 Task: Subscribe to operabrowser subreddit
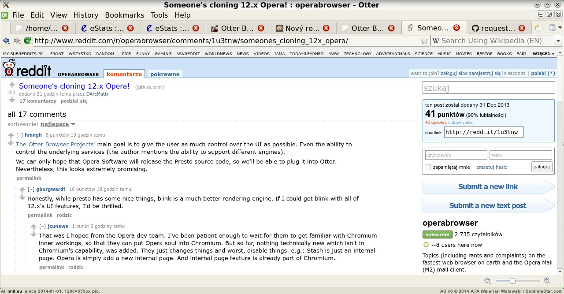pyautogui.click(x=437, y=234)
